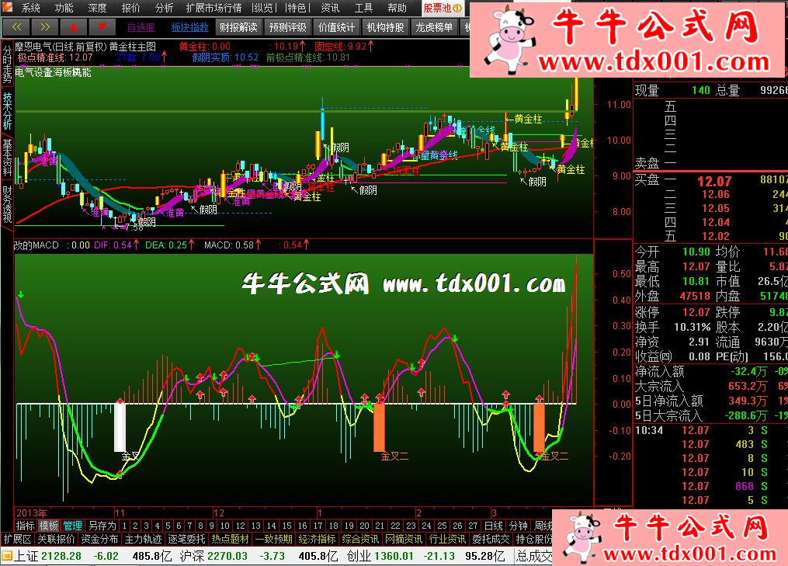
Task: Switch to the 技术分析 side tab
Action: pyautogui.click(x=7, y=110)
